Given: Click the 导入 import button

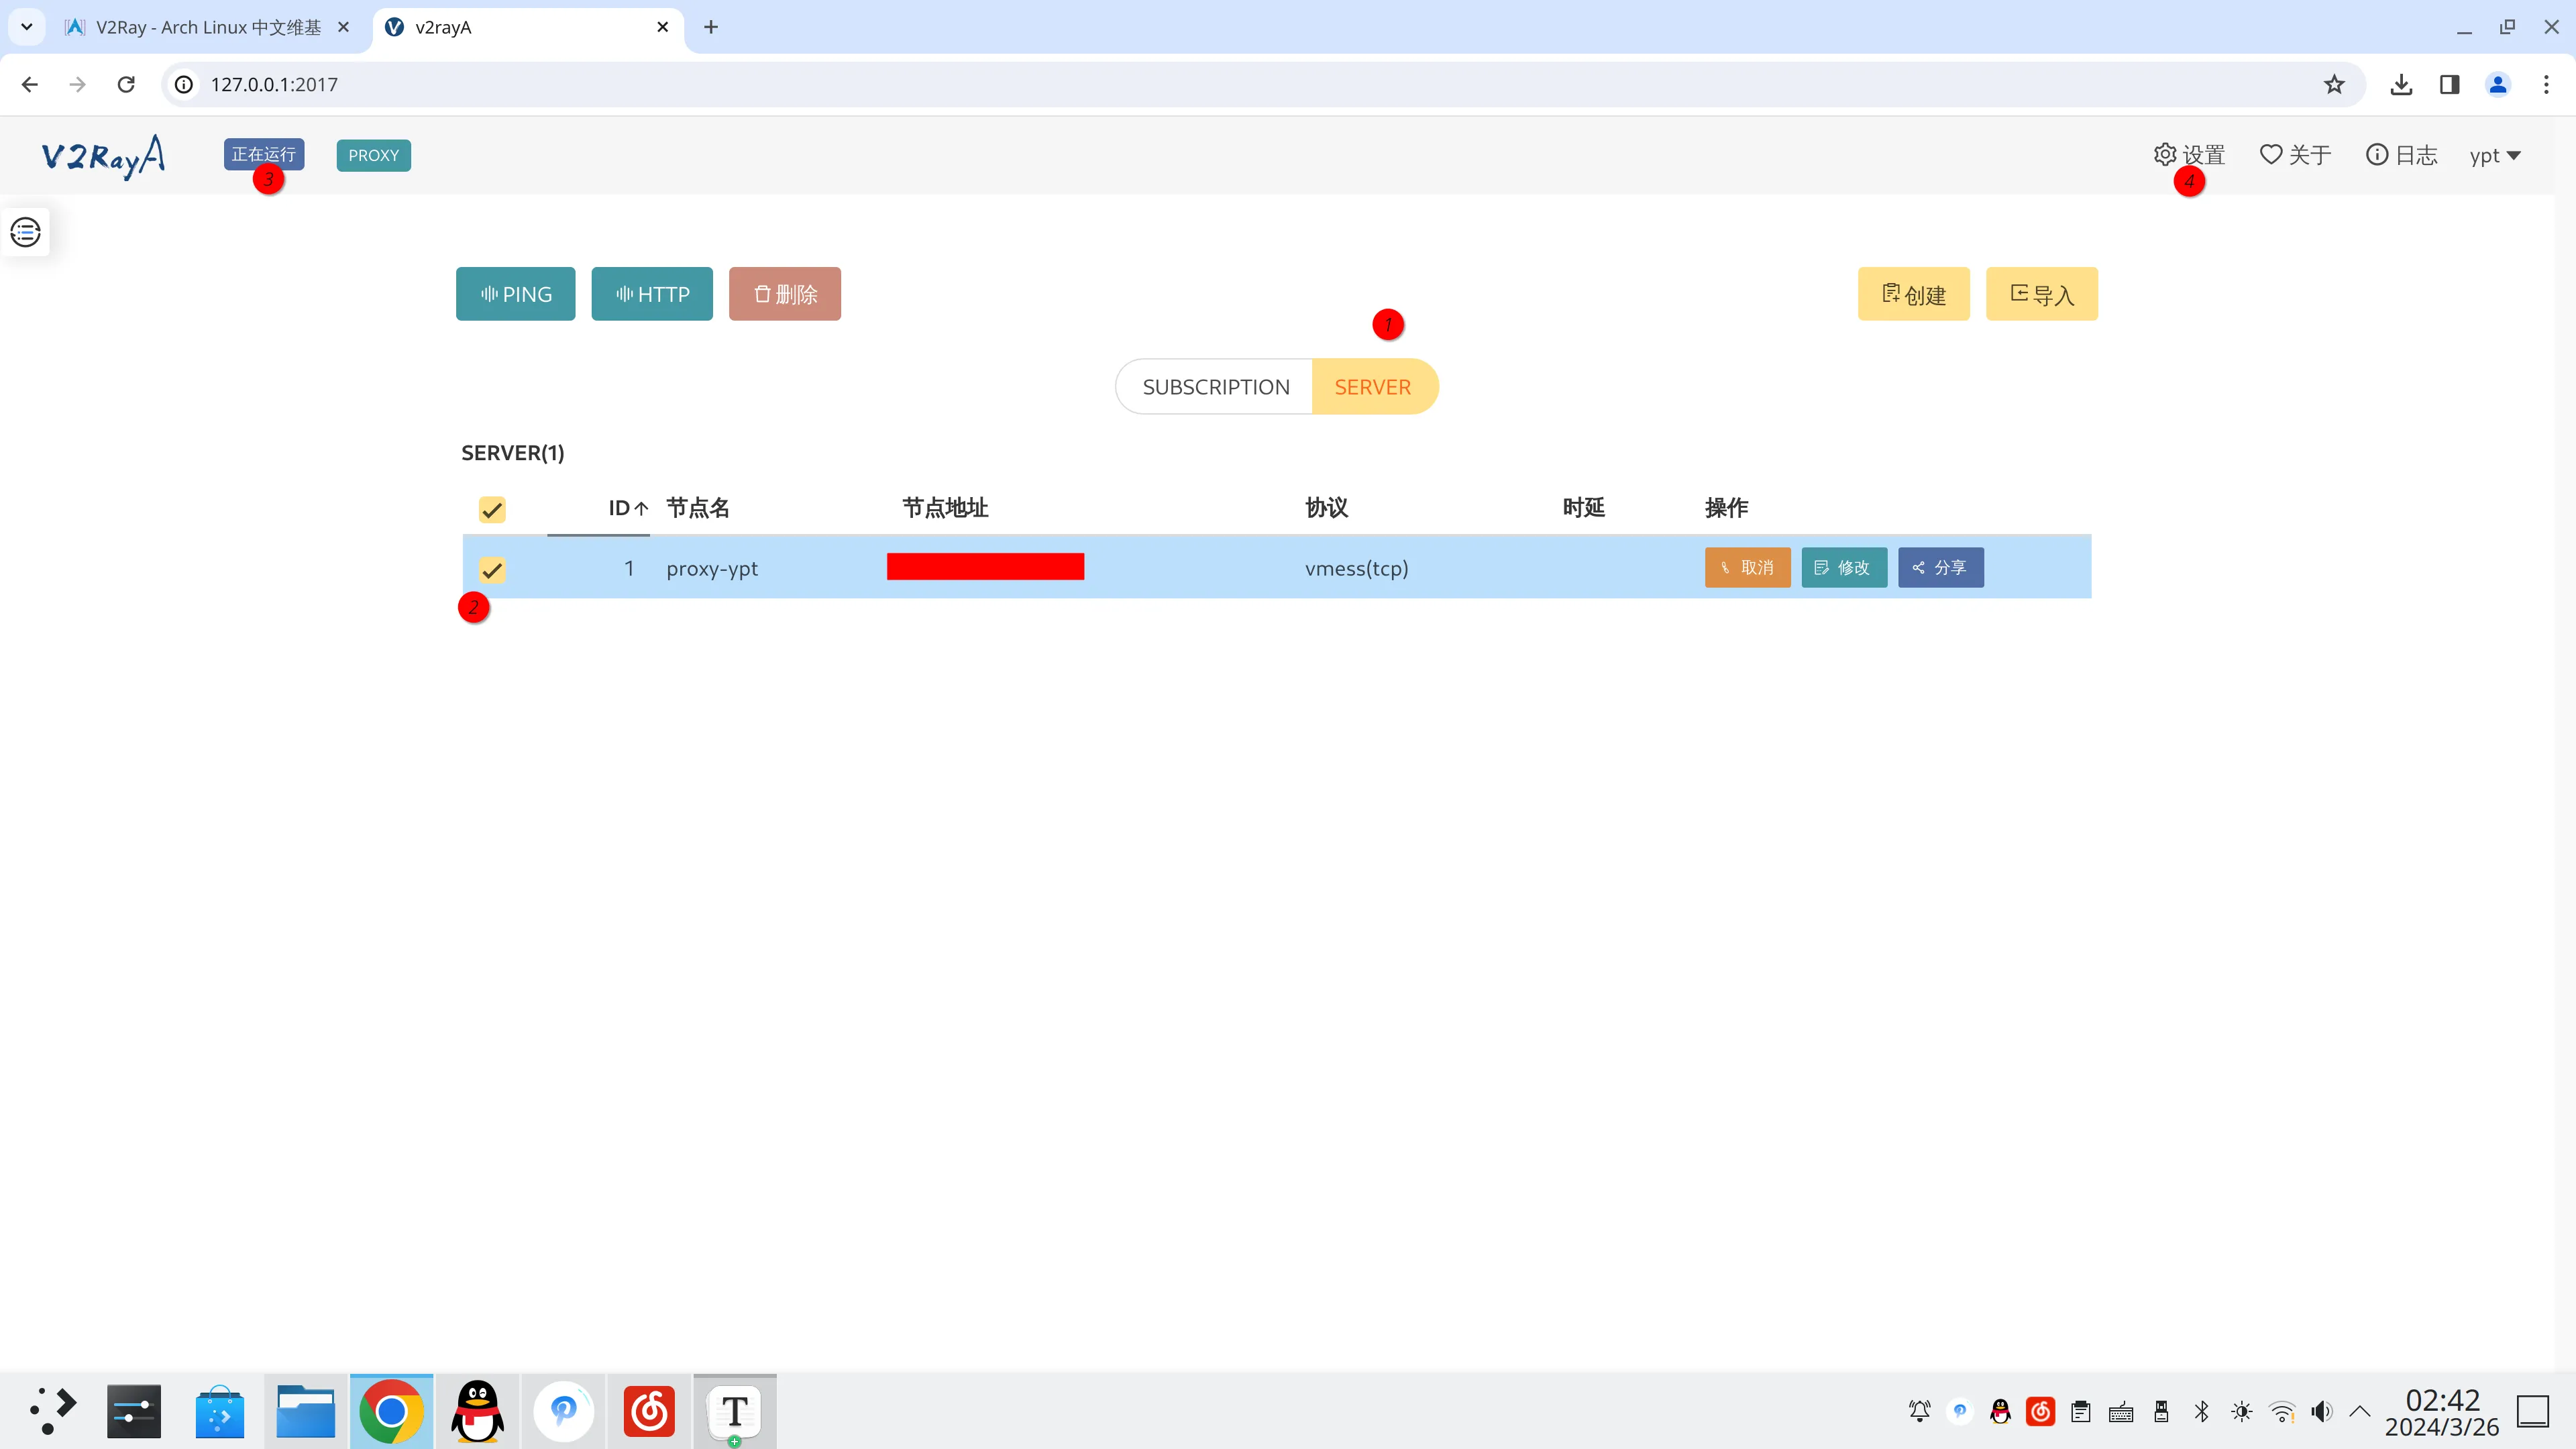Looking at the screenshot, I should [x=2041, y=294].
